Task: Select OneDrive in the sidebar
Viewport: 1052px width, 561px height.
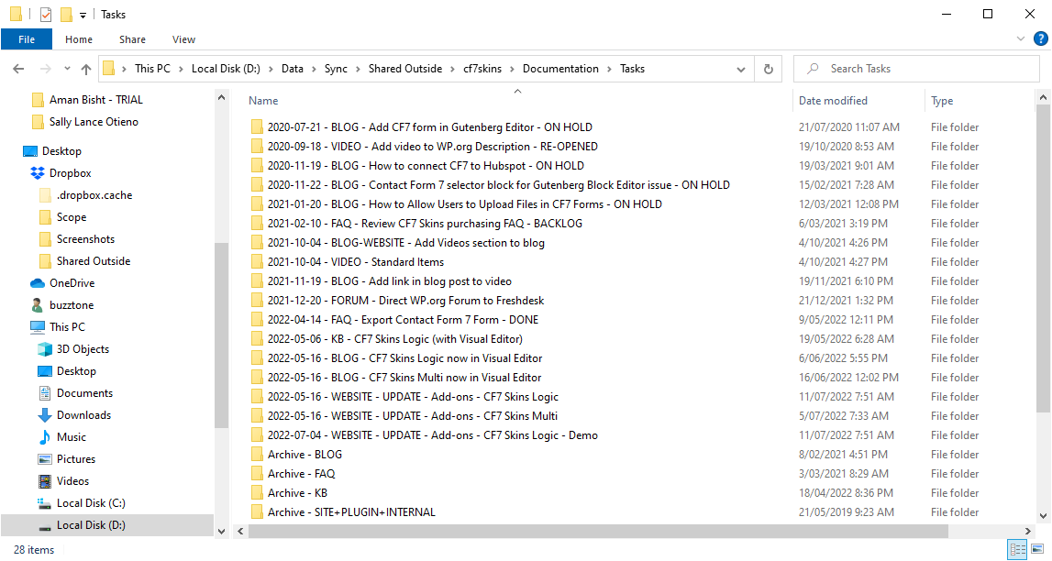Action: pos(72,283)
